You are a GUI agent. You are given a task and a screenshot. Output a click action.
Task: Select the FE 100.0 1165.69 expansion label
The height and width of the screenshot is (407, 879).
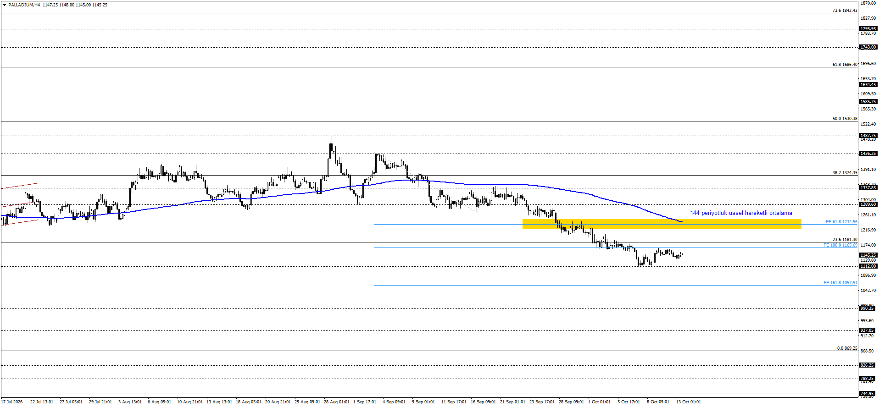[840, 245]
